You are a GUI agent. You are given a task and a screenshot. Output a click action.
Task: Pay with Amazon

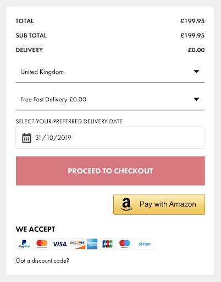pos(159,204)
